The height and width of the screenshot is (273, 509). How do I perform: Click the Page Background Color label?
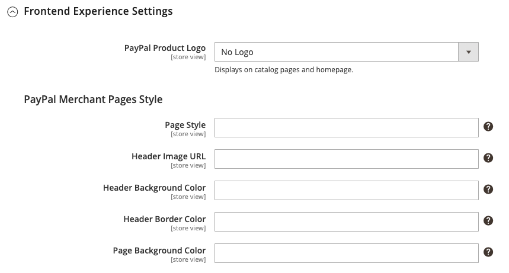point(159,250)
